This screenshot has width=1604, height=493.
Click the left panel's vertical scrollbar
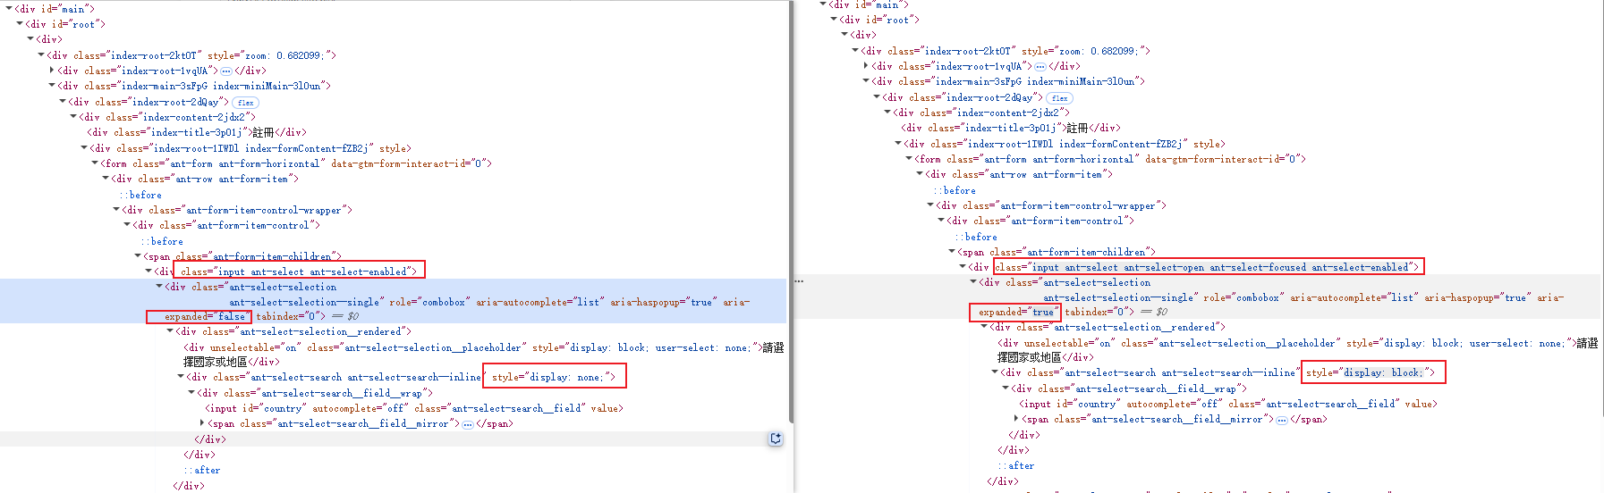790,210
